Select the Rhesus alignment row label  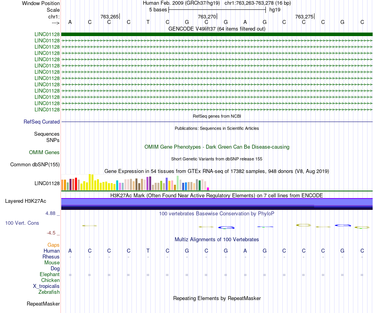click(x=51, y=257)
